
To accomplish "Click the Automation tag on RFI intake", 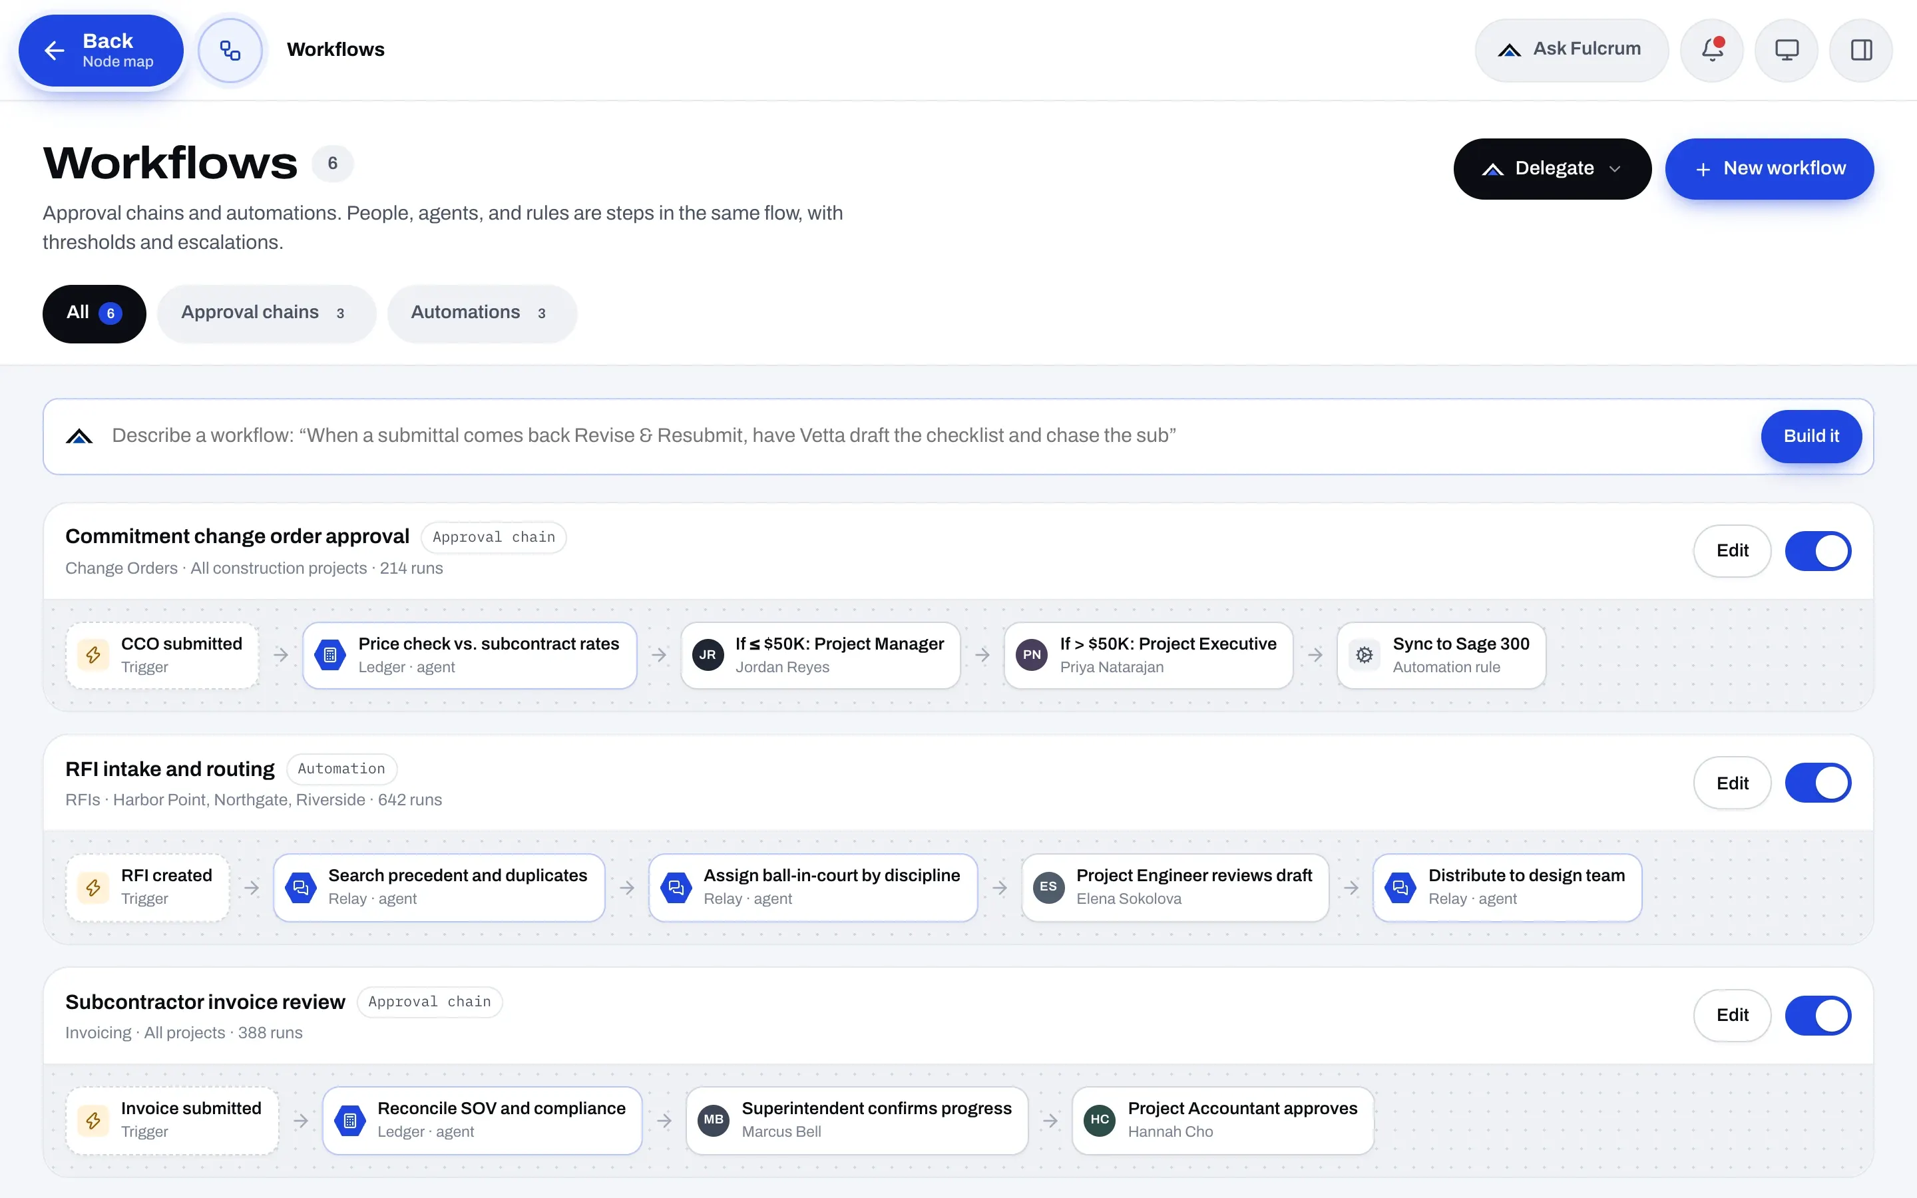I will click(341, 769).
